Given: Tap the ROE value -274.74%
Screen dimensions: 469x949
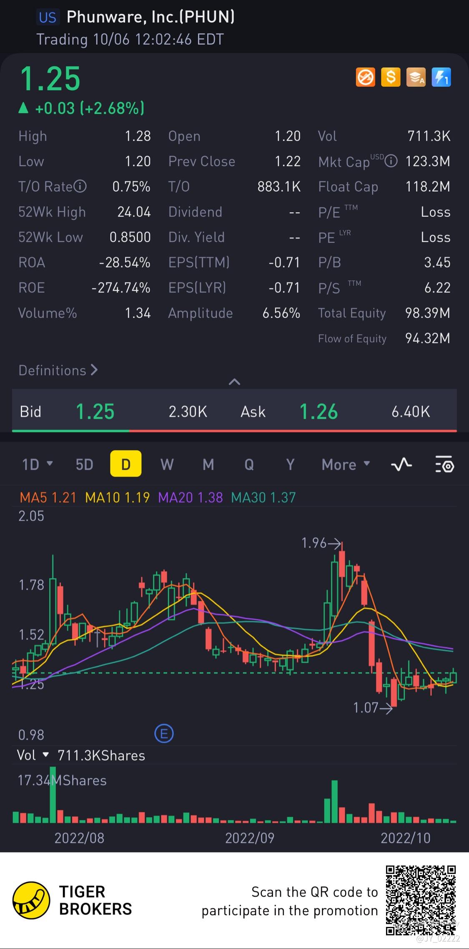Looking at the screenshot, I should (x=121, y=288).
